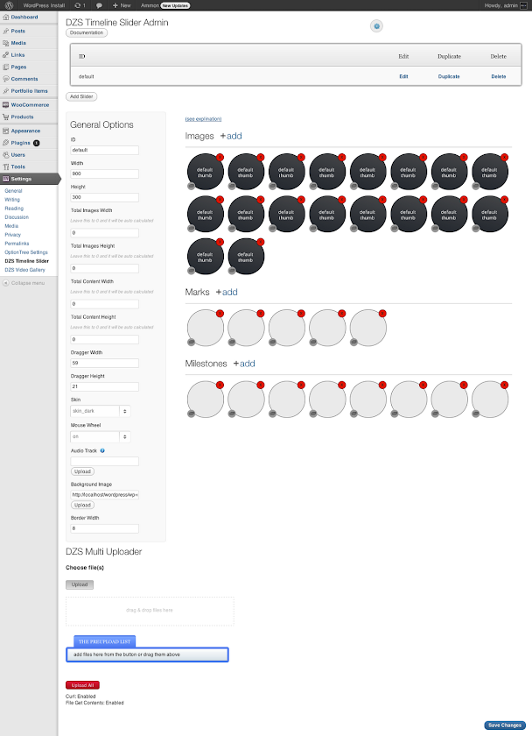This screenshot has height=736, width=532.
Task: Click the grey handle icon on first image
Action: (192, 187)
